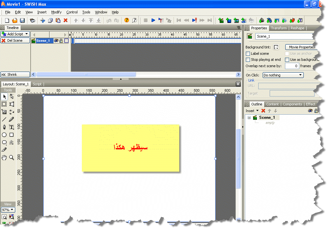Screen dimensions: 327x228
Task: Click the Movie Properties button
Action: 301,47
